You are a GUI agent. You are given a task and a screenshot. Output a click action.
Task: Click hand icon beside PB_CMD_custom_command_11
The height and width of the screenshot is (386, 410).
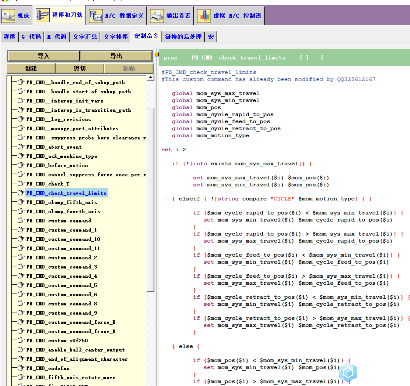[21, 248]
